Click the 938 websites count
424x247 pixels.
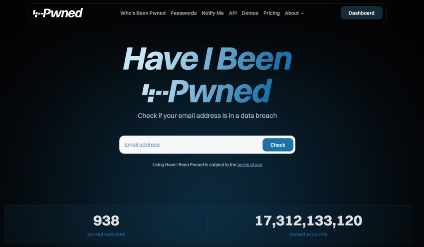106,221
